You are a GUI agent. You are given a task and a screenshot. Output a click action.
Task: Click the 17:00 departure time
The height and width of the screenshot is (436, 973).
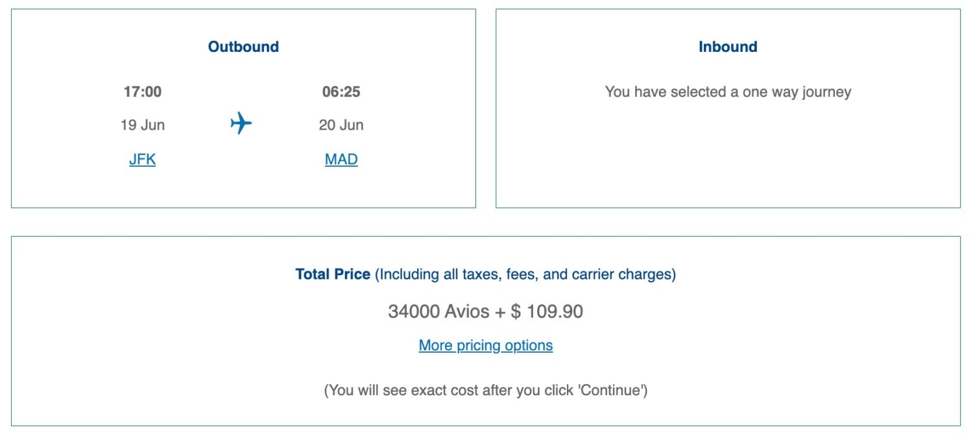[143, 92]
